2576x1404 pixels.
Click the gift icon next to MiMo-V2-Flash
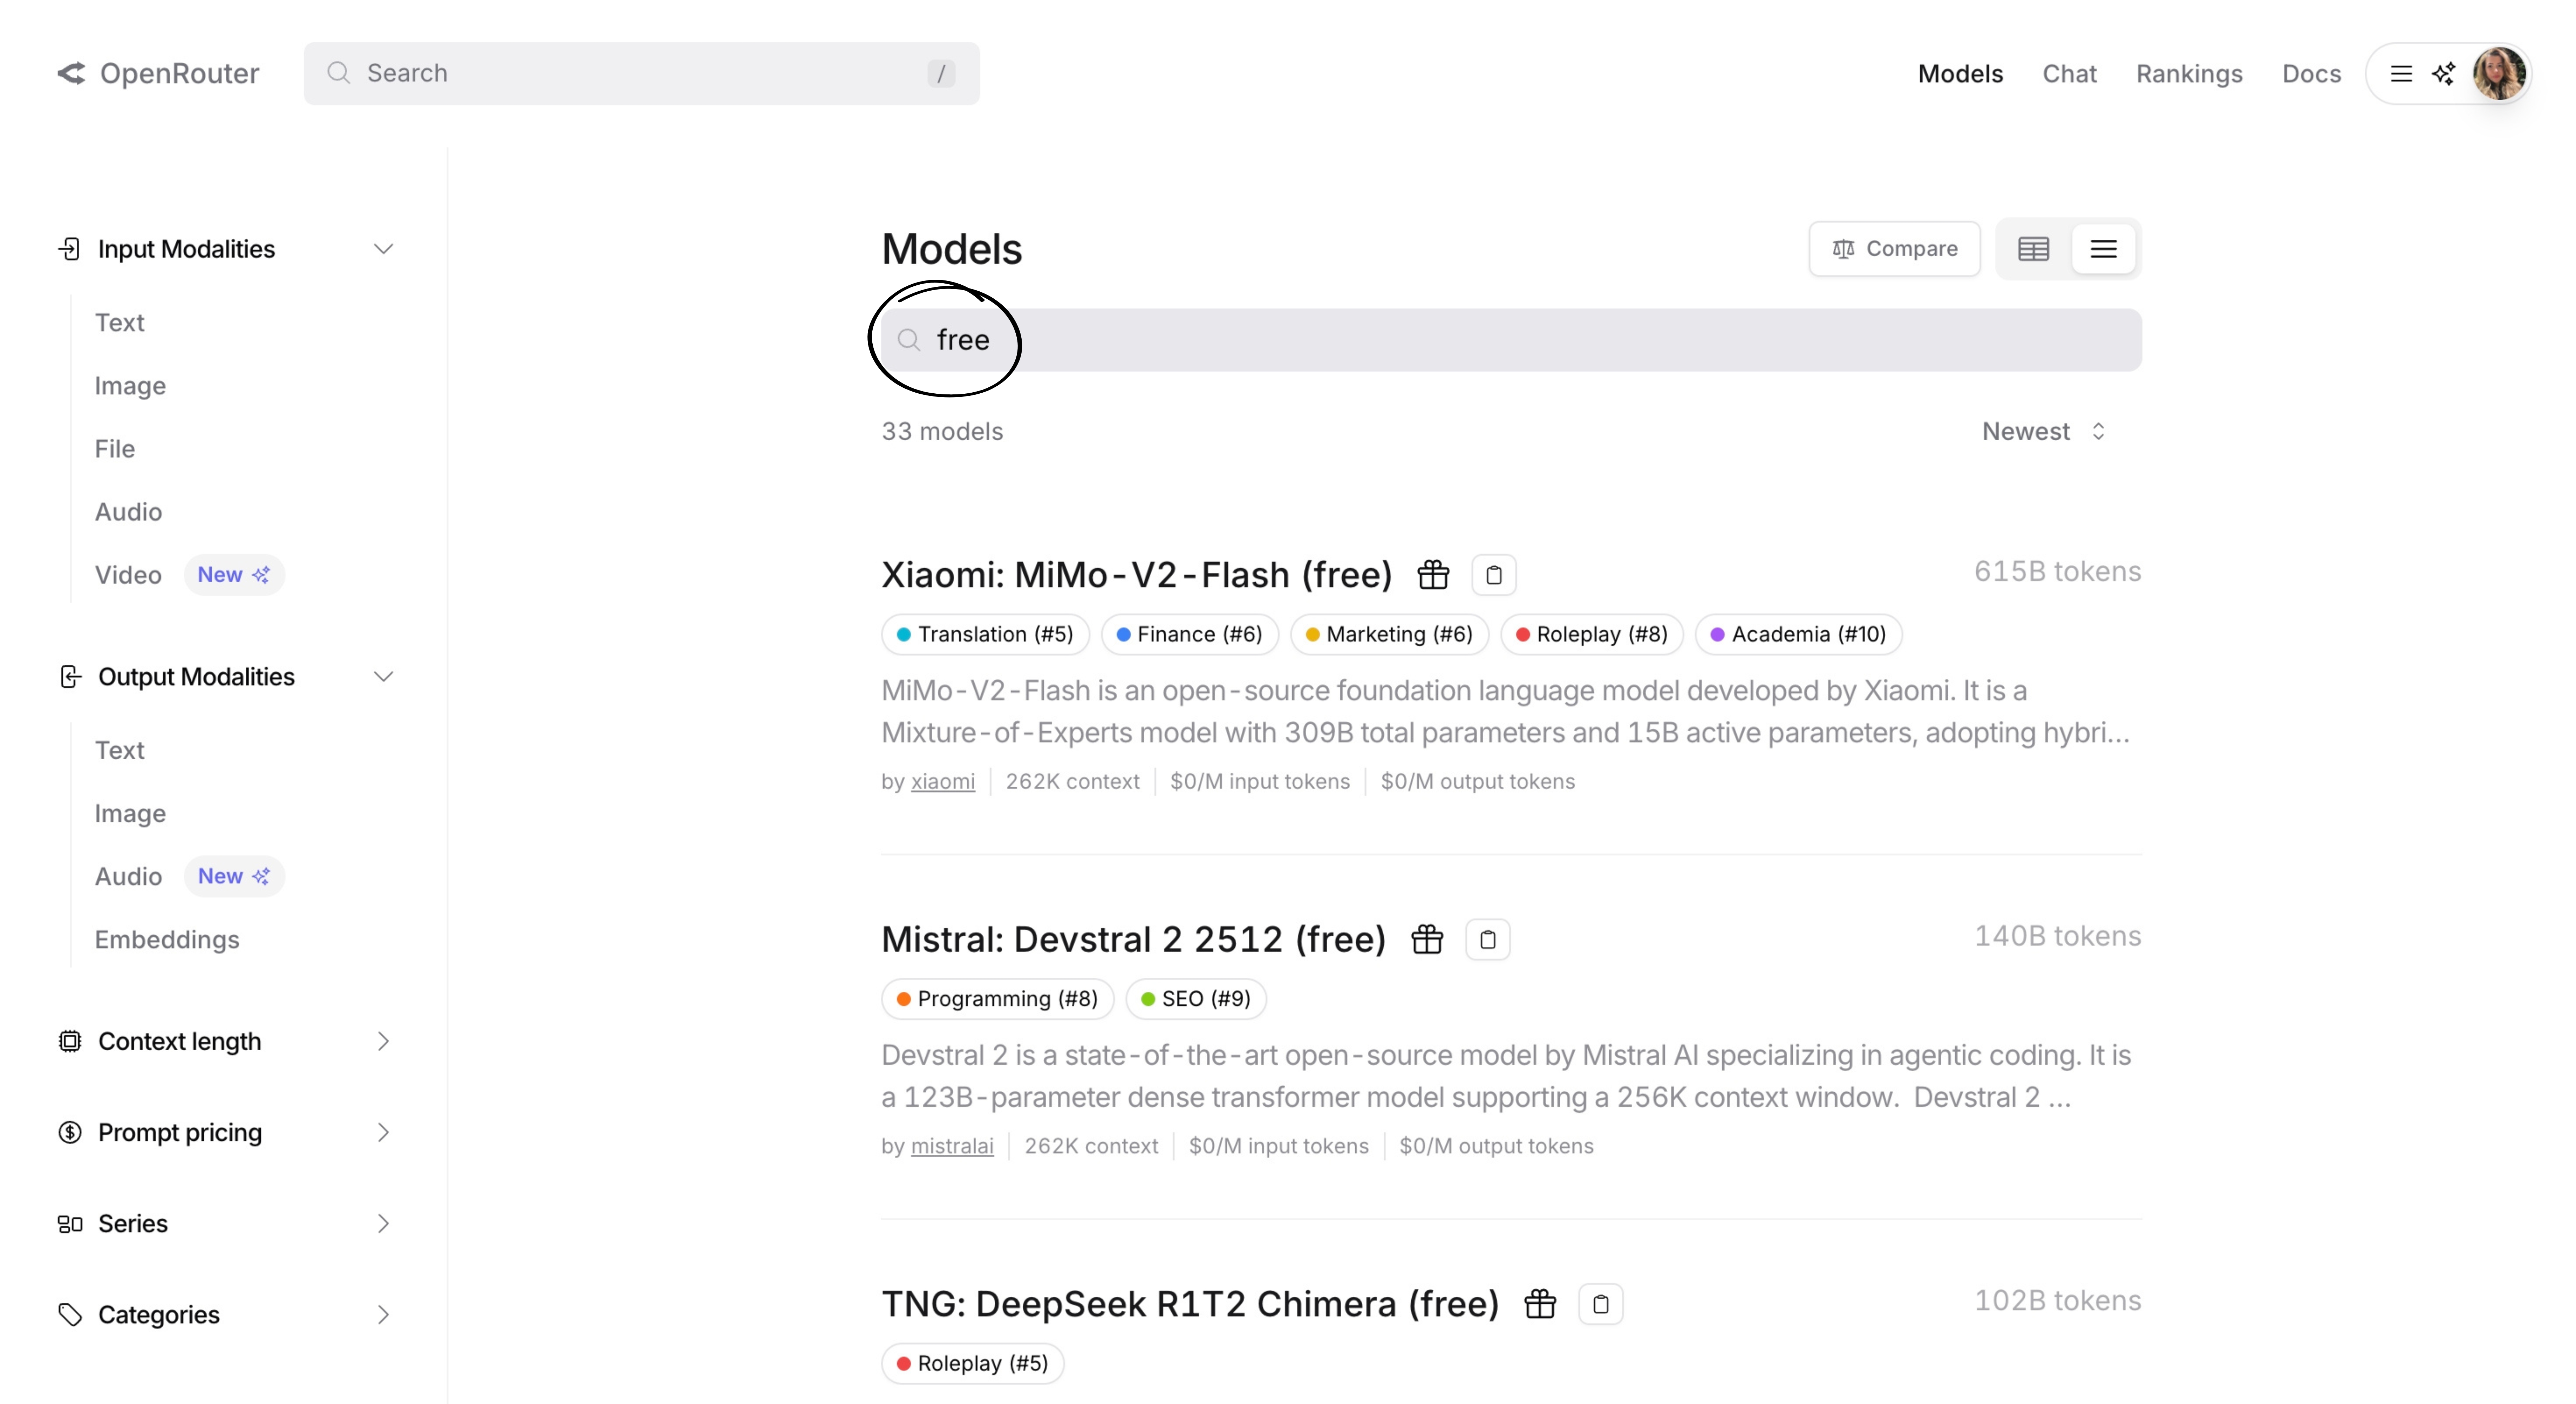[1433, 575]
